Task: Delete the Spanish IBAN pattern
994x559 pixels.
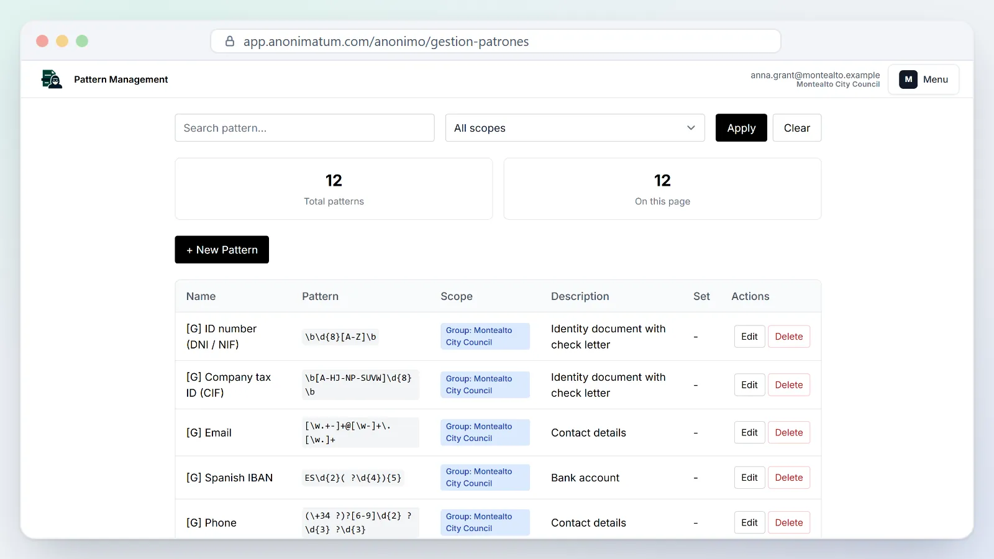Action: tap(789, 478)
